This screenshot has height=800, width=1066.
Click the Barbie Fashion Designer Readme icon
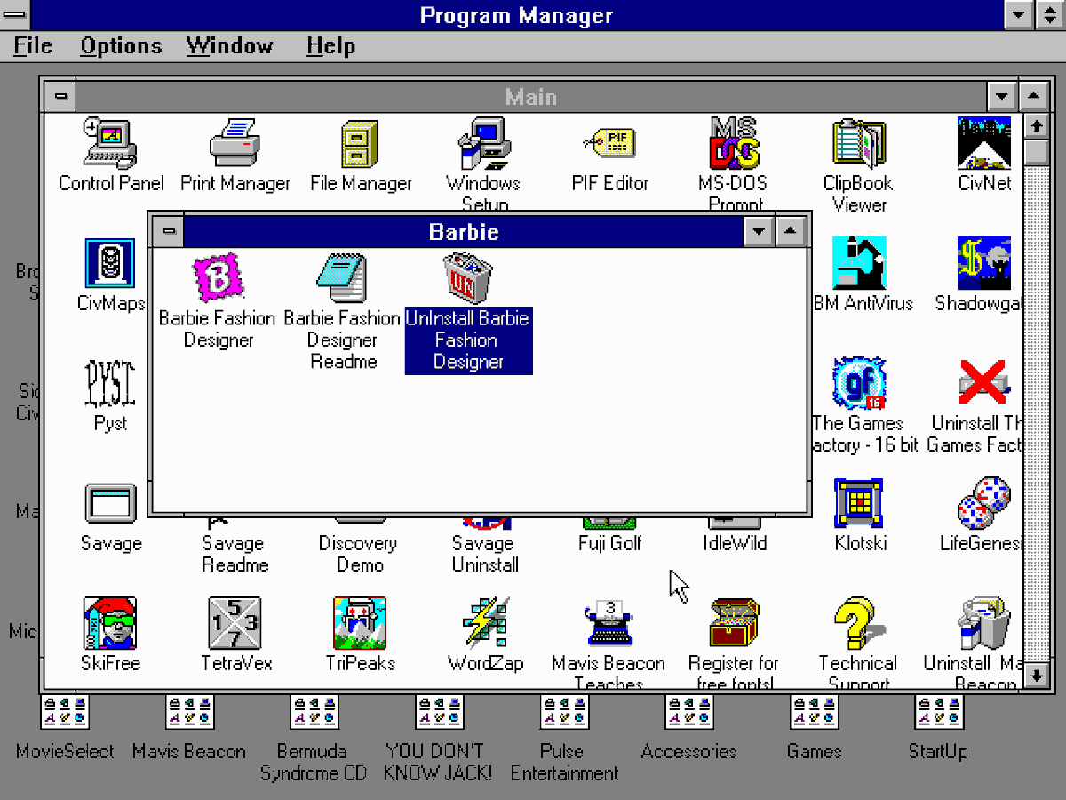pyautogui.click(x=342, y=278)
